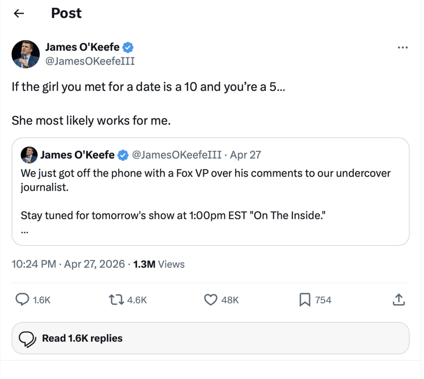The height and width of the screenshot is (379, 424).
Task: Bookmark this post
Action: click(x=305, y=300)
